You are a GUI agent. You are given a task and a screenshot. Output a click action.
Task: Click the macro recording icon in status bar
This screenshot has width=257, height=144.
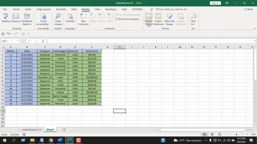point(24,134)
